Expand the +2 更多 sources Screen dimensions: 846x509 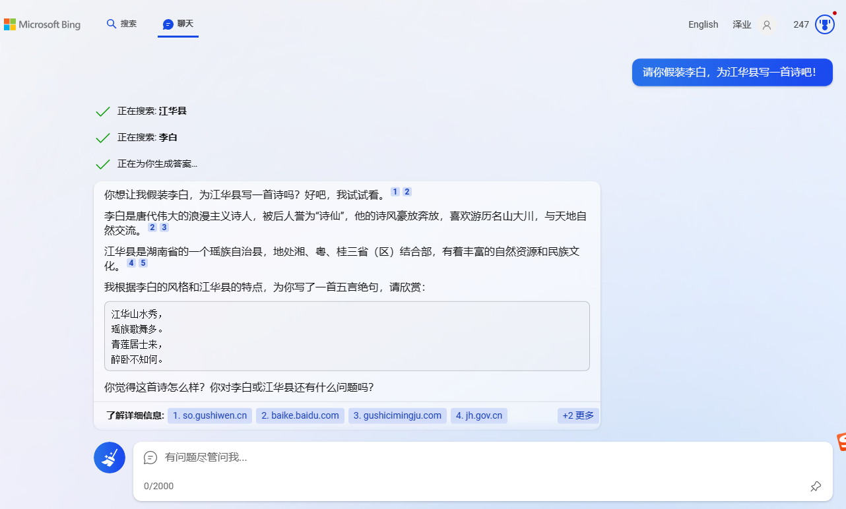(x=578, y=415)
